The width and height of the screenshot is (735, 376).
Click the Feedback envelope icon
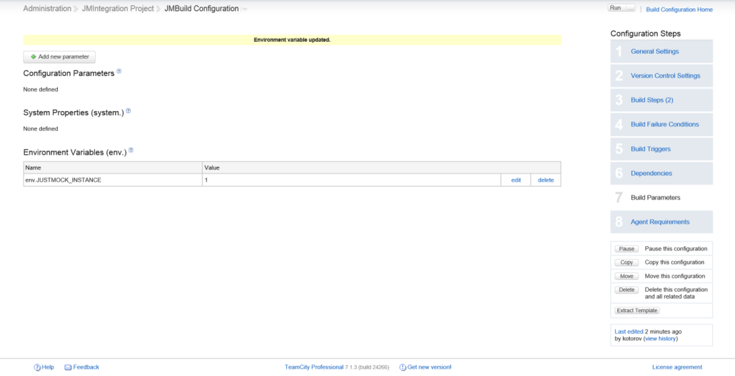tap(67, 368)
